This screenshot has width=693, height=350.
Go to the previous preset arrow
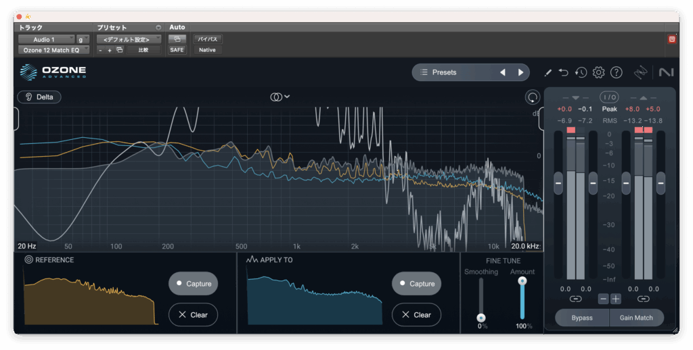point(502,72)
